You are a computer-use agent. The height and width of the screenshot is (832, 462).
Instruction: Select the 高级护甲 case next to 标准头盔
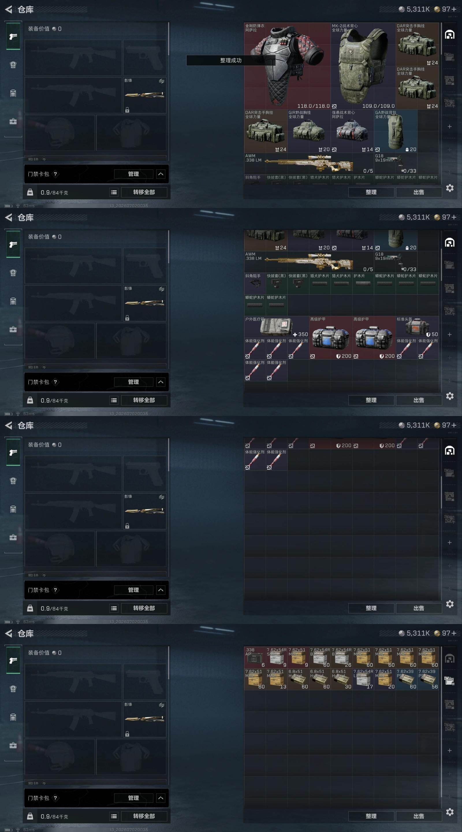point(374,338)
